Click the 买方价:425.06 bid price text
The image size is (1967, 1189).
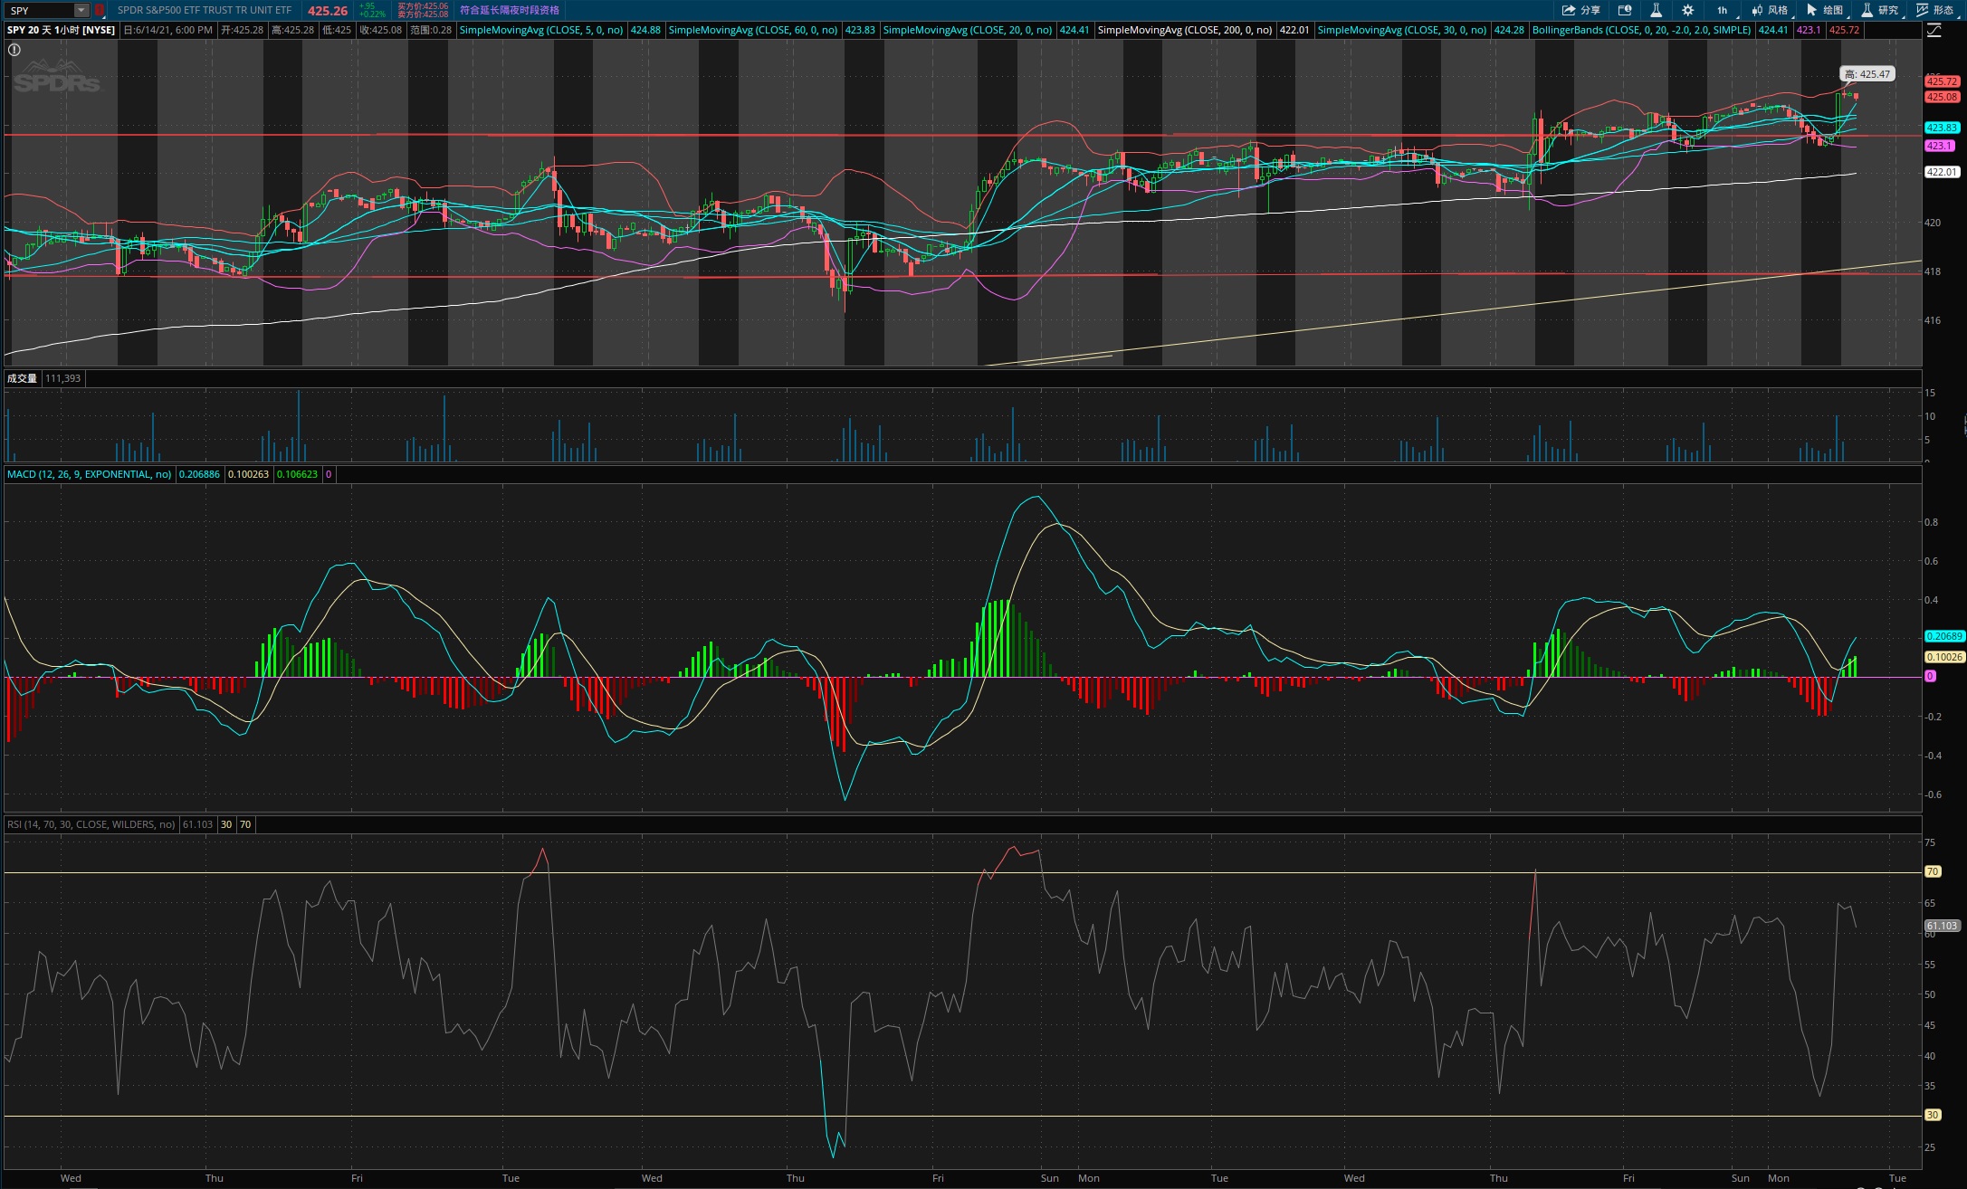[423, 6]
